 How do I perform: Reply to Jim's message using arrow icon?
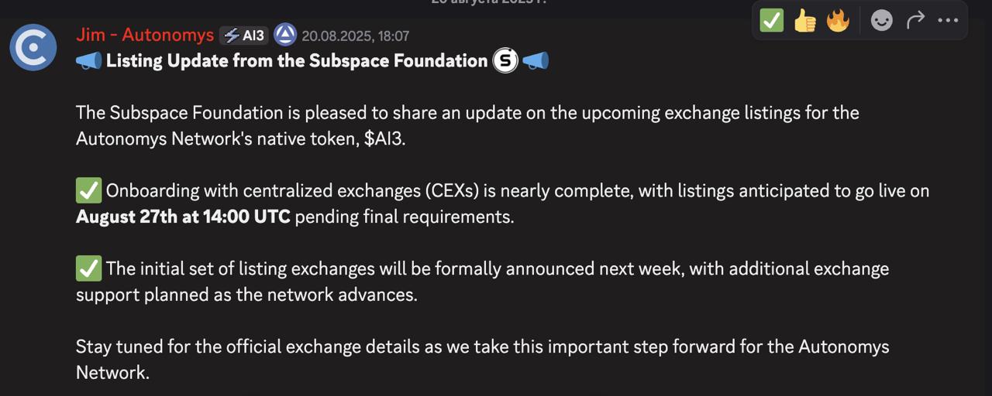pos(915,20)
